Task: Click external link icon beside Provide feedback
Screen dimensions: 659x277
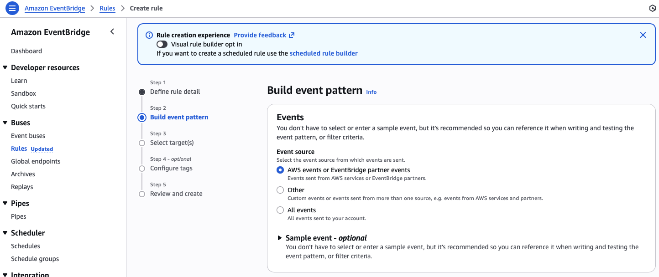Action: [292, 35]
